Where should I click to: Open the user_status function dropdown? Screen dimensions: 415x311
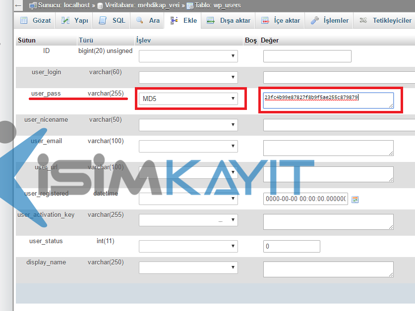[x=188, y=246]
